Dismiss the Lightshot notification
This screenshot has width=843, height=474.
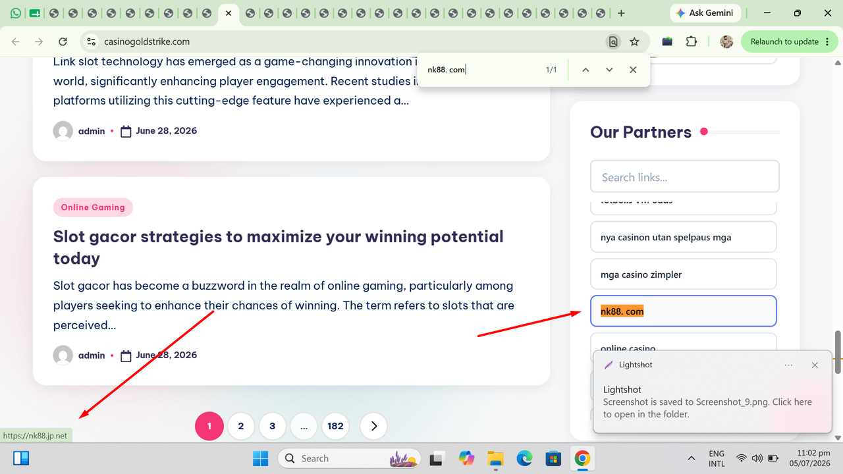(x=815, y=365)
